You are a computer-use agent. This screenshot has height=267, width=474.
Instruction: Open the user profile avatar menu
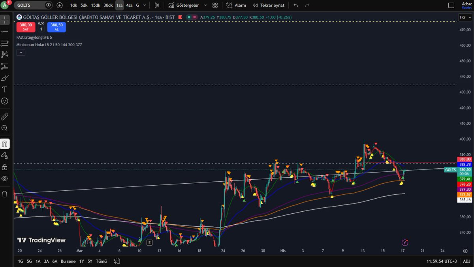(5, 5)
